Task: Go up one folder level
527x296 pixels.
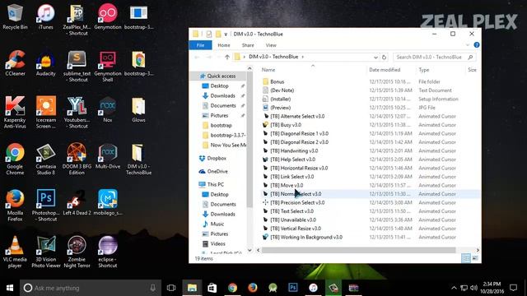Action: pyautogui.click(x=227, y=57)
